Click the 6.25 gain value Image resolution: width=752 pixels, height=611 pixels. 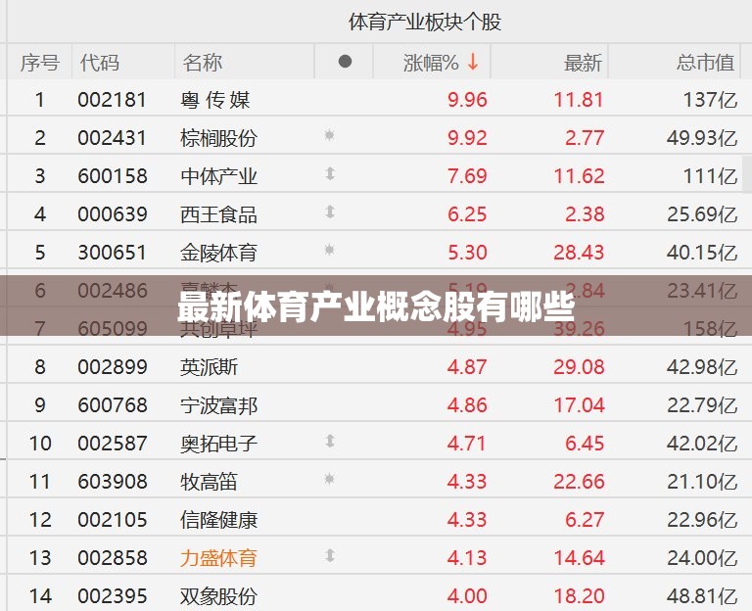pyautogui.click(x=467, y=214)
